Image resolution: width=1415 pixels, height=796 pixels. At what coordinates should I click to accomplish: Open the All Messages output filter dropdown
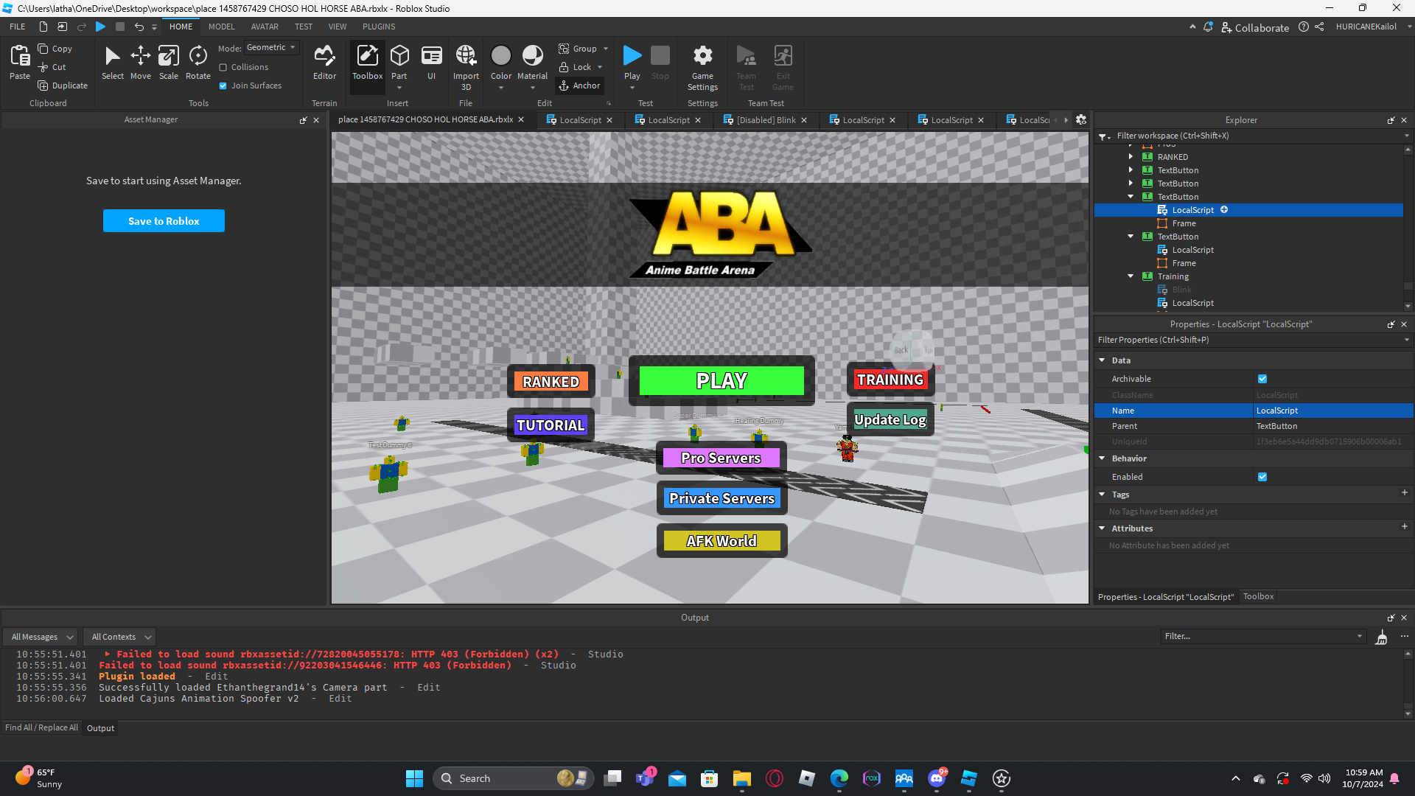[x=42, y=637]
